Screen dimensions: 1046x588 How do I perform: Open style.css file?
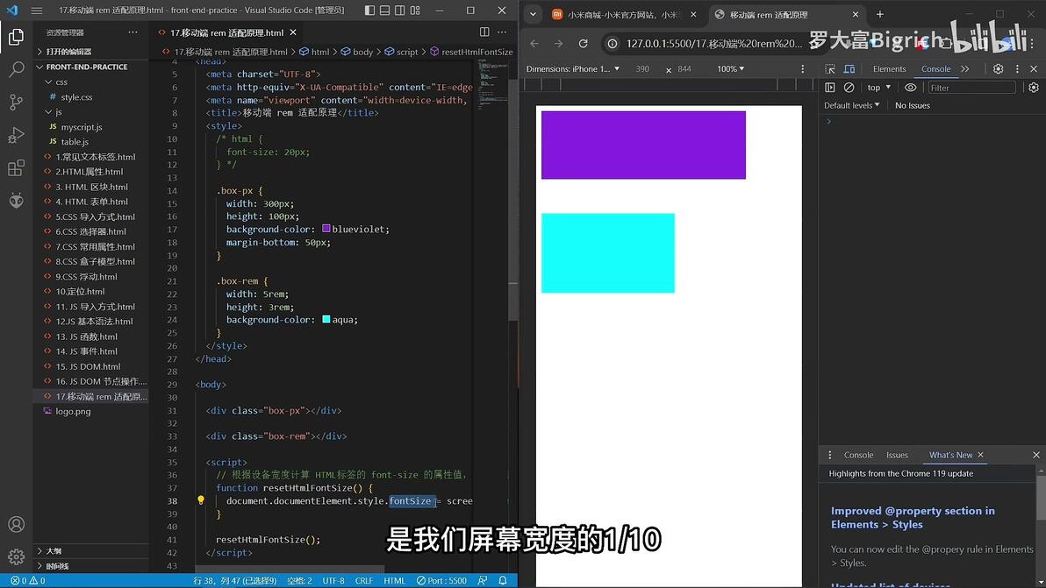pos(76,96)
